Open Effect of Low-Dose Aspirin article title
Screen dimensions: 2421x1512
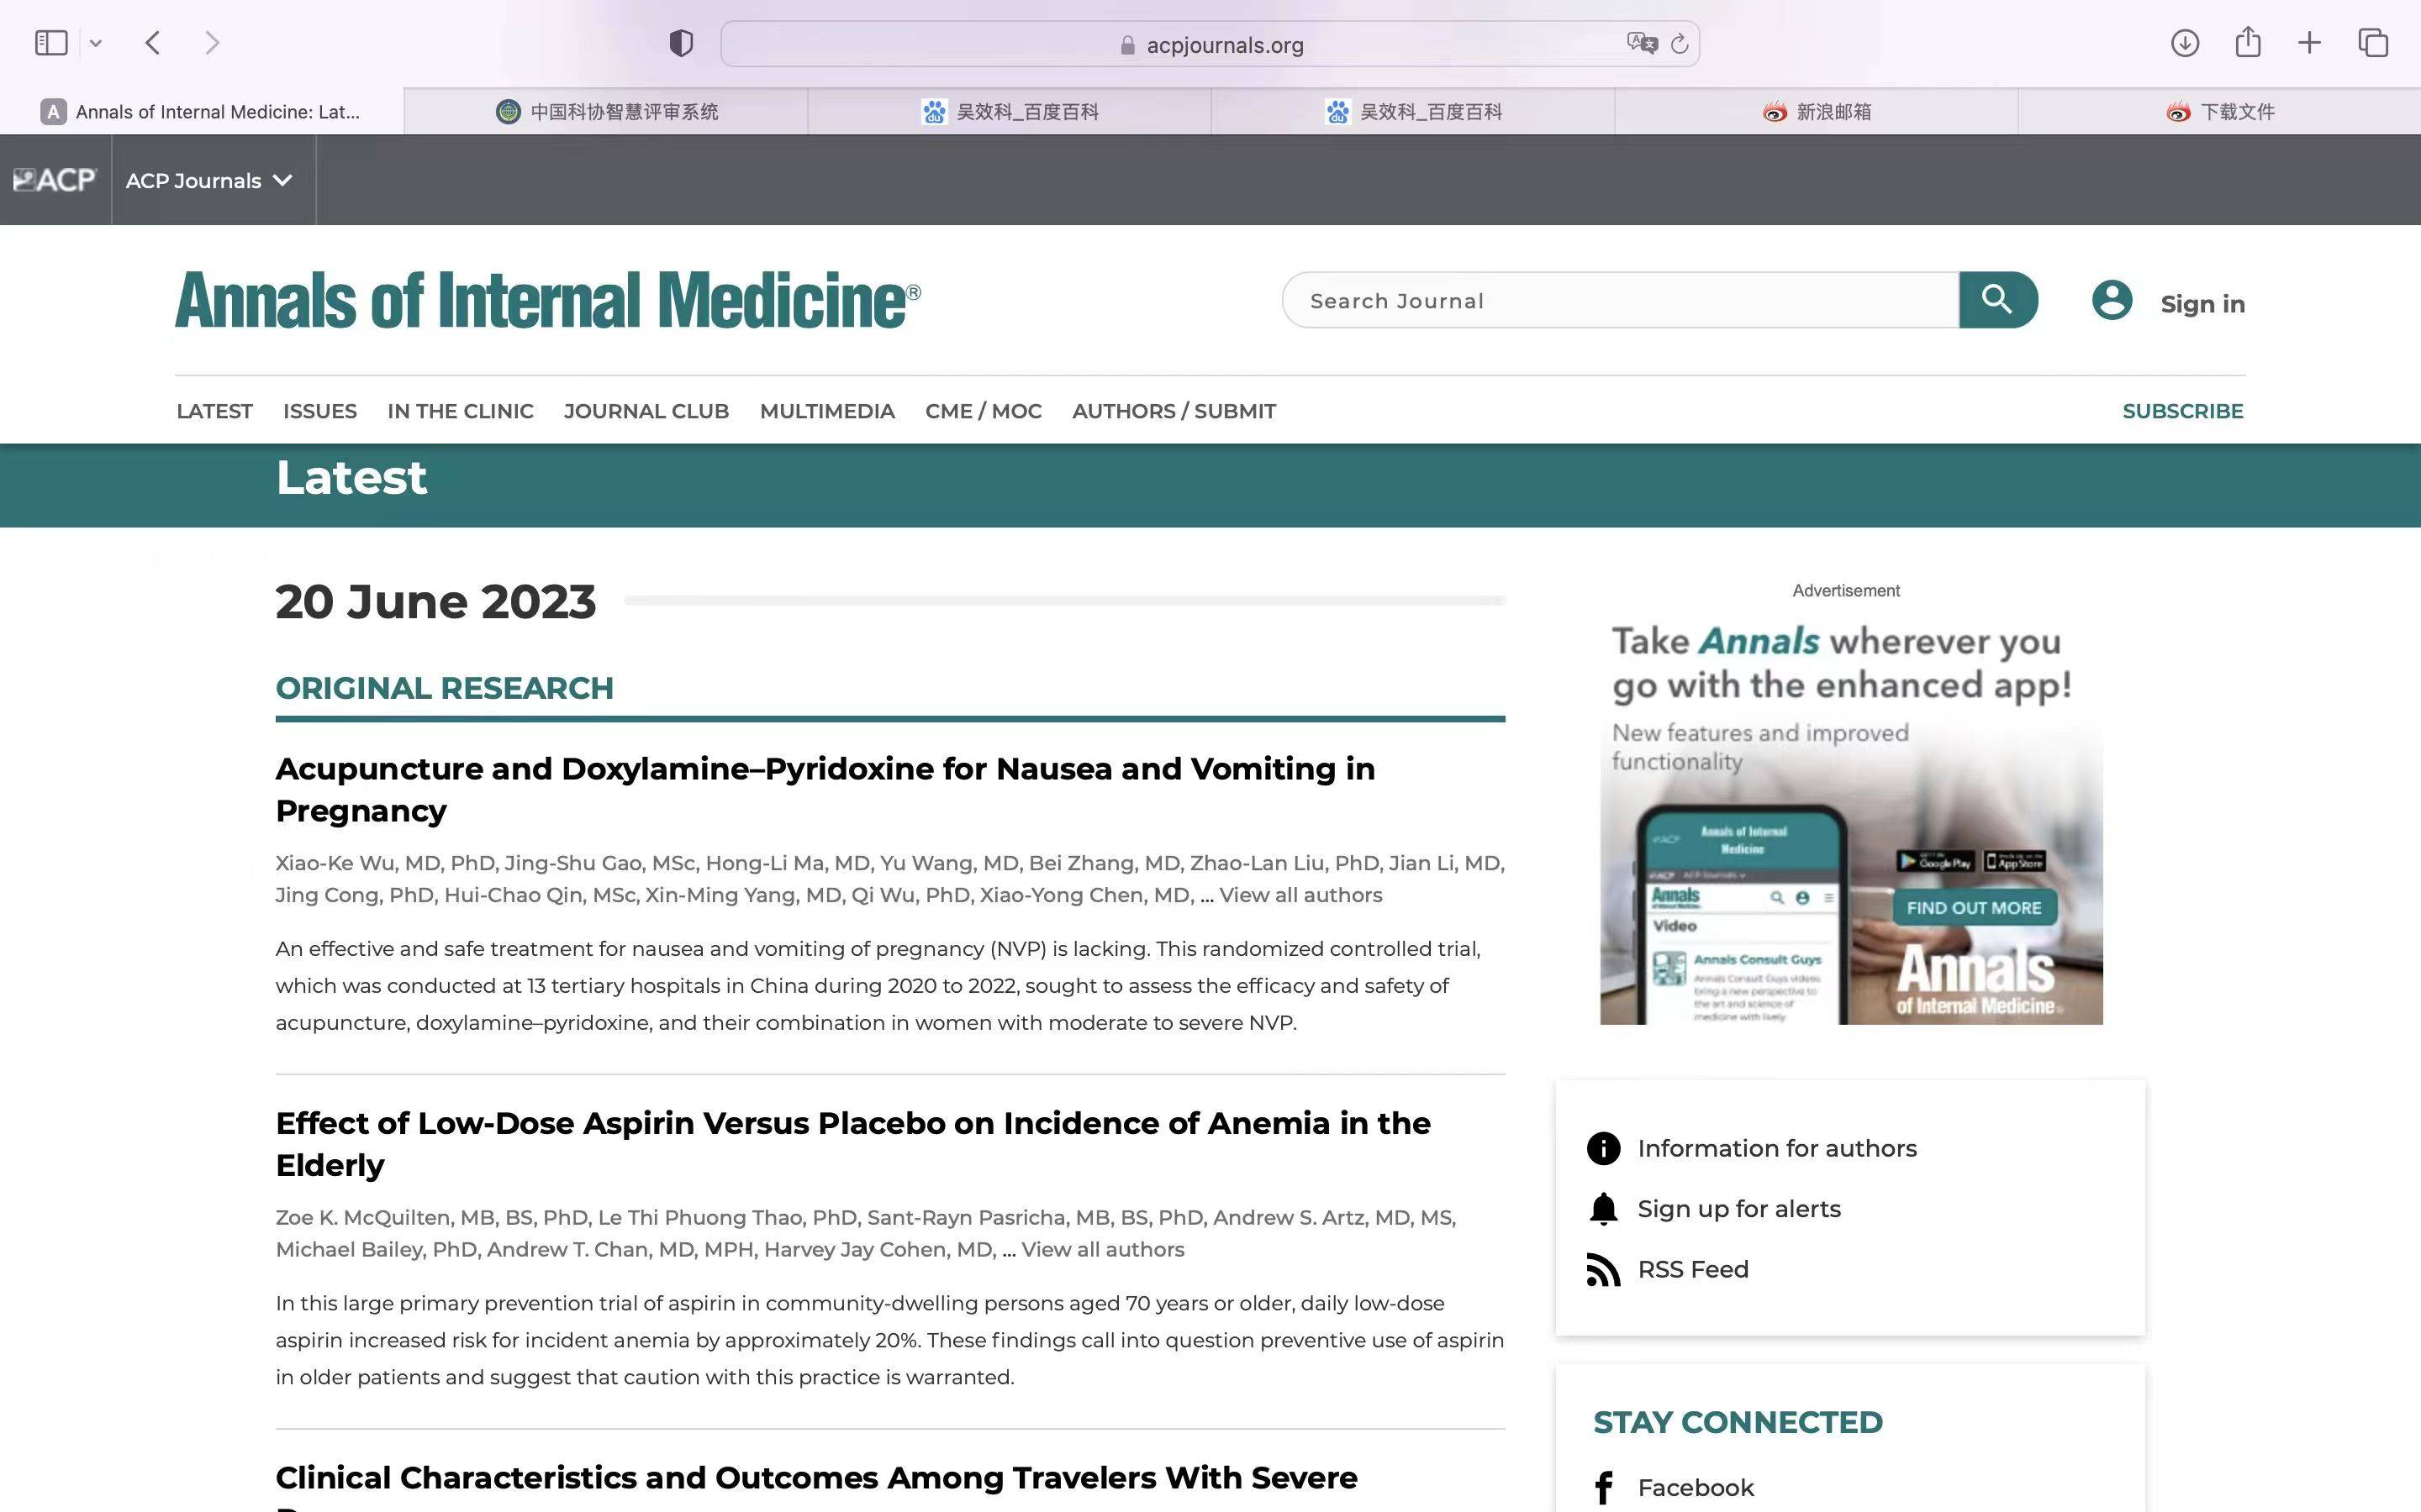pyautogui.click(x=852, y=1143)
